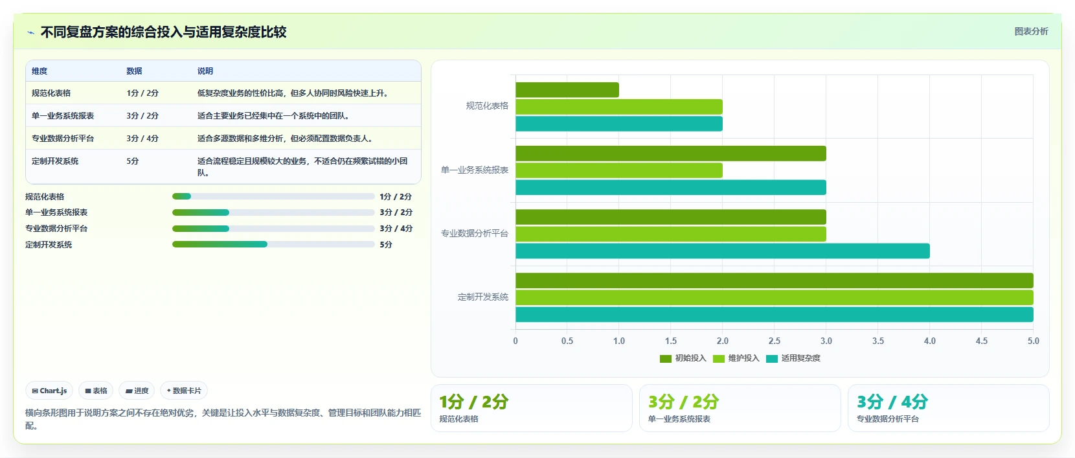Click the icon beside the chart title
Viewport: 1075px width, 458px height.
pyautogui.click(x=30, y=32)
